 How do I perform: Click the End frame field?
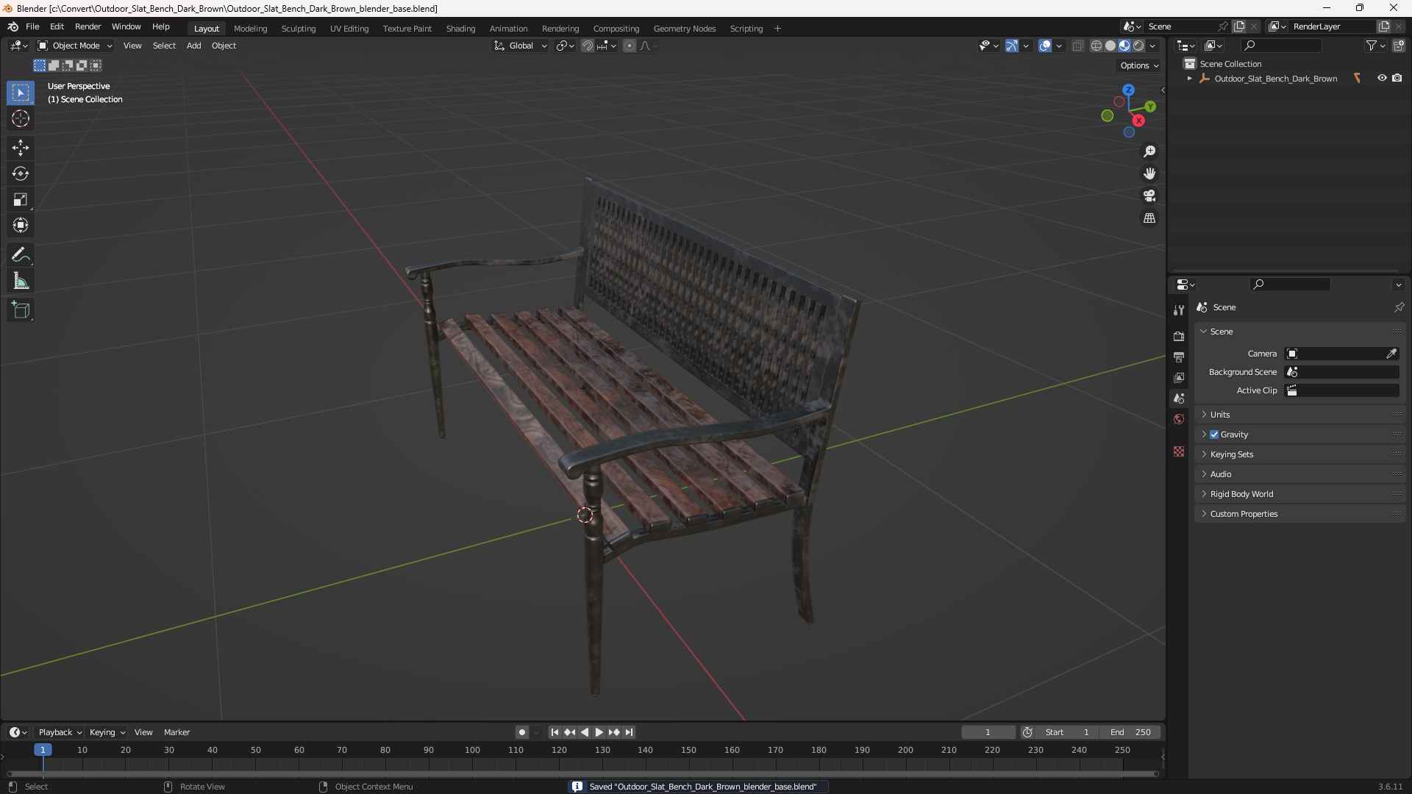1130,732
